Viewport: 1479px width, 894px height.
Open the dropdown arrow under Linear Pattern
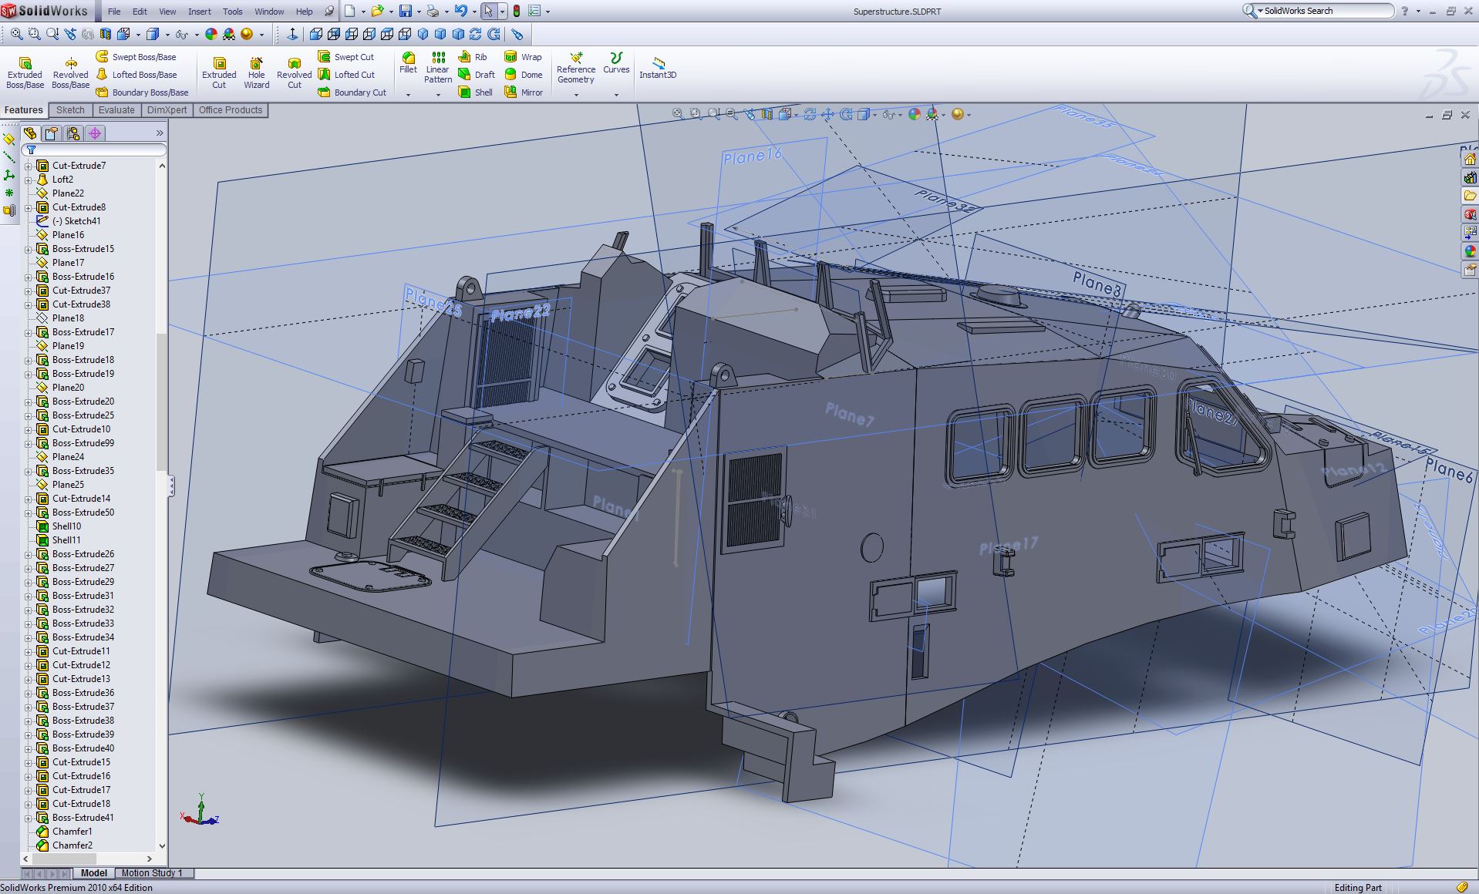pos(438,95)
